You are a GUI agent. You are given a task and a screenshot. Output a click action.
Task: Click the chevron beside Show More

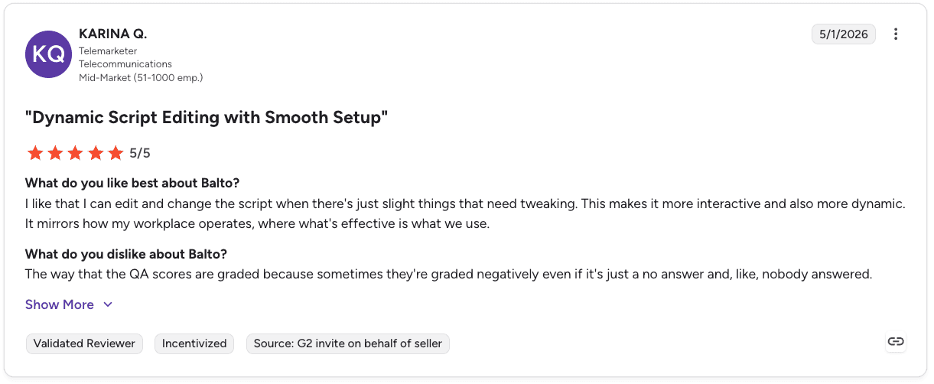pos(108,304)
